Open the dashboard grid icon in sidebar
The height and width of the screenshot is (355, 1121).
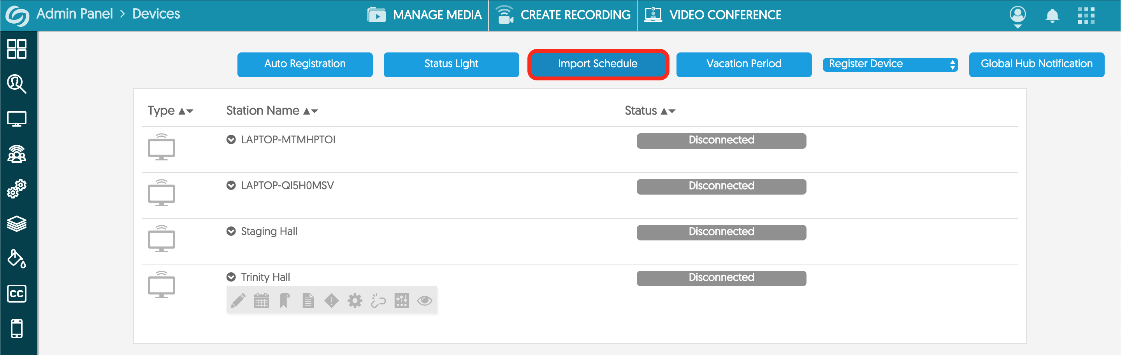[x=16, y=49]
